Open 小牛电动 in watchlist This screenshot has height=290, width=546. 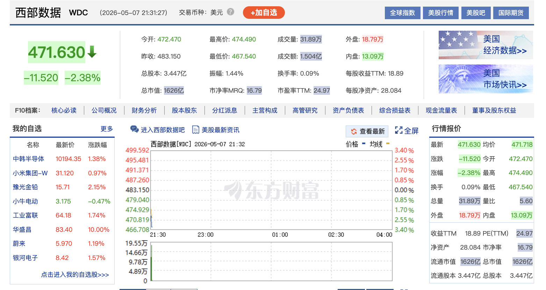26,201
